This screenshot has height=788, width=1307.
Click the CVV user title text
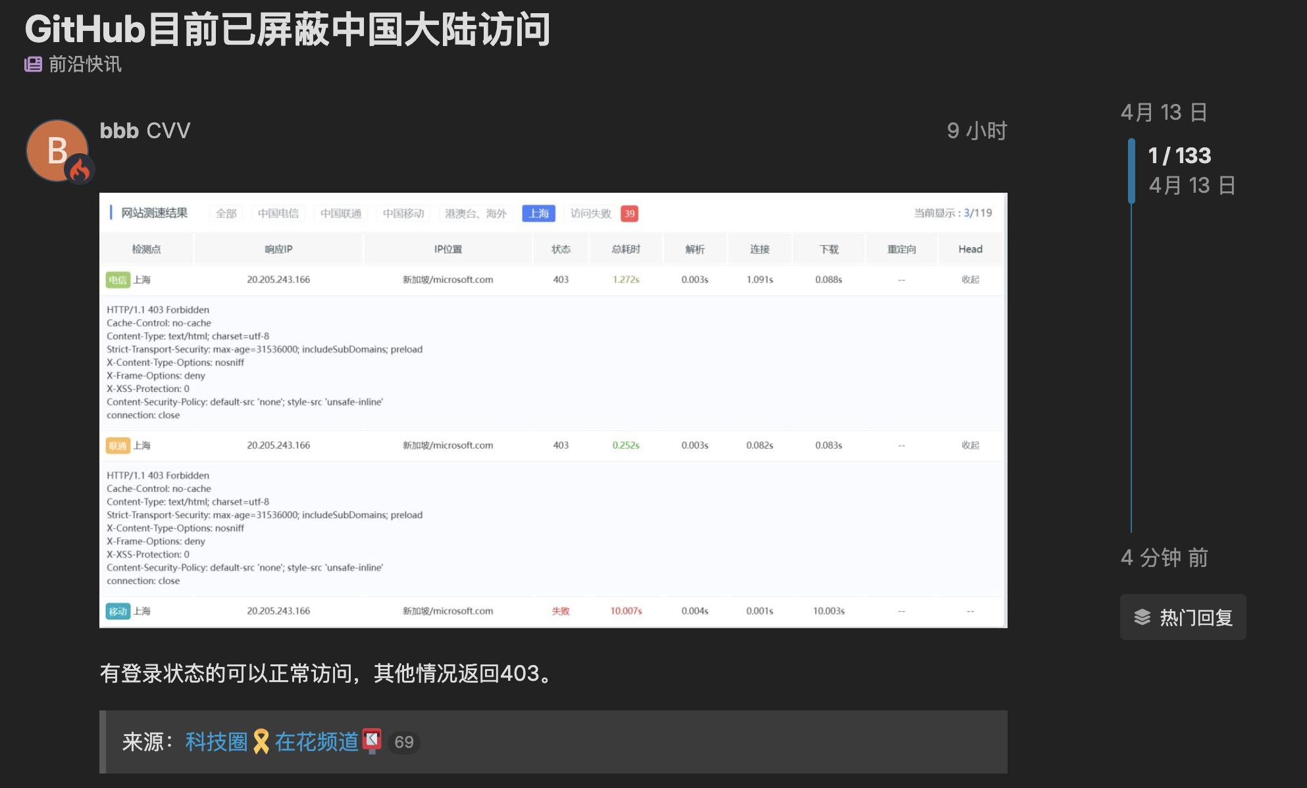(x=168, y=130)
